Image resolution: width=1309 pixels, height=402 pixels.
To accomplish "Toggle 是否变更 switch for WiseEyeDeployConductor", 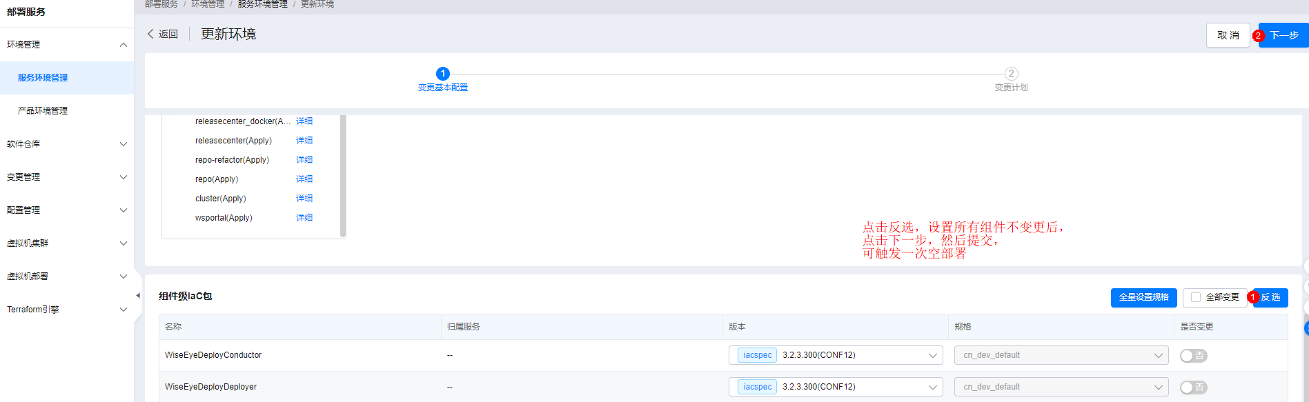I will pos(1193,356).
